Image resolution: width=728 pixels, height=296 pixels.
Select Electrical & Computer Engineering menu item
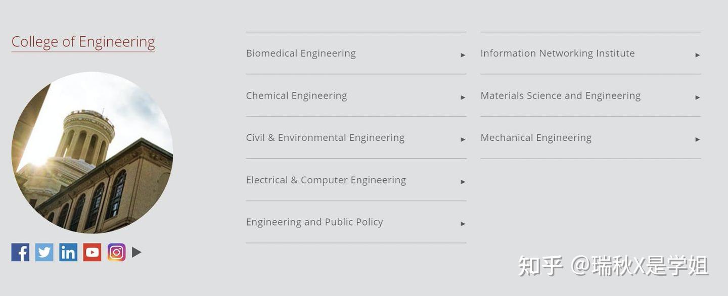click(326, 180)
